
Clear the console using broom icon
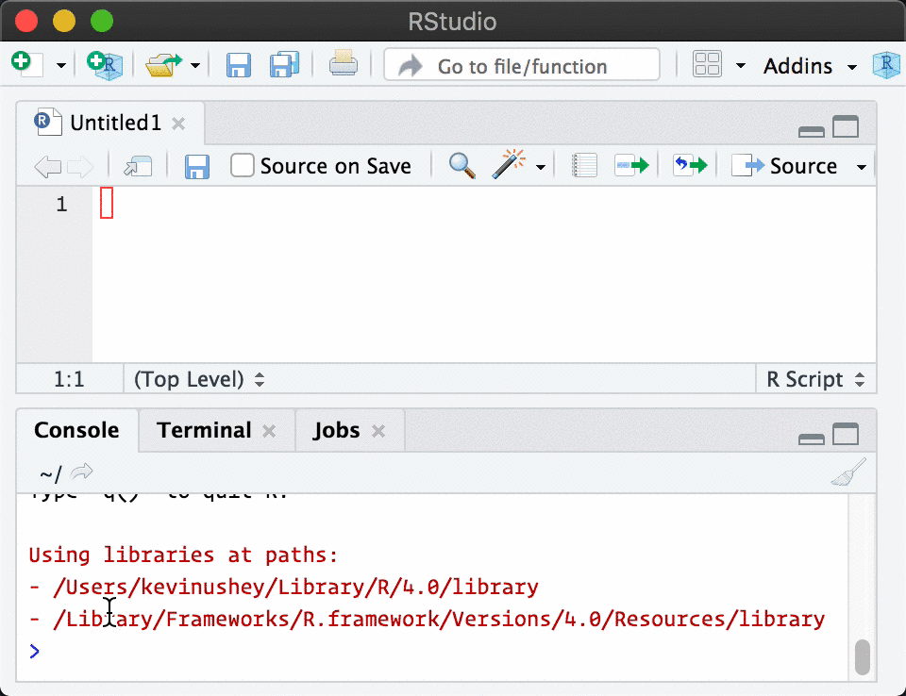point(847,472)
